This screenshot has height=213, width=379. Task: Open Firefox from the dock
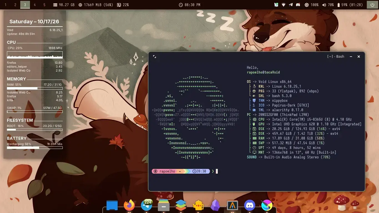(x=129, y=206)
